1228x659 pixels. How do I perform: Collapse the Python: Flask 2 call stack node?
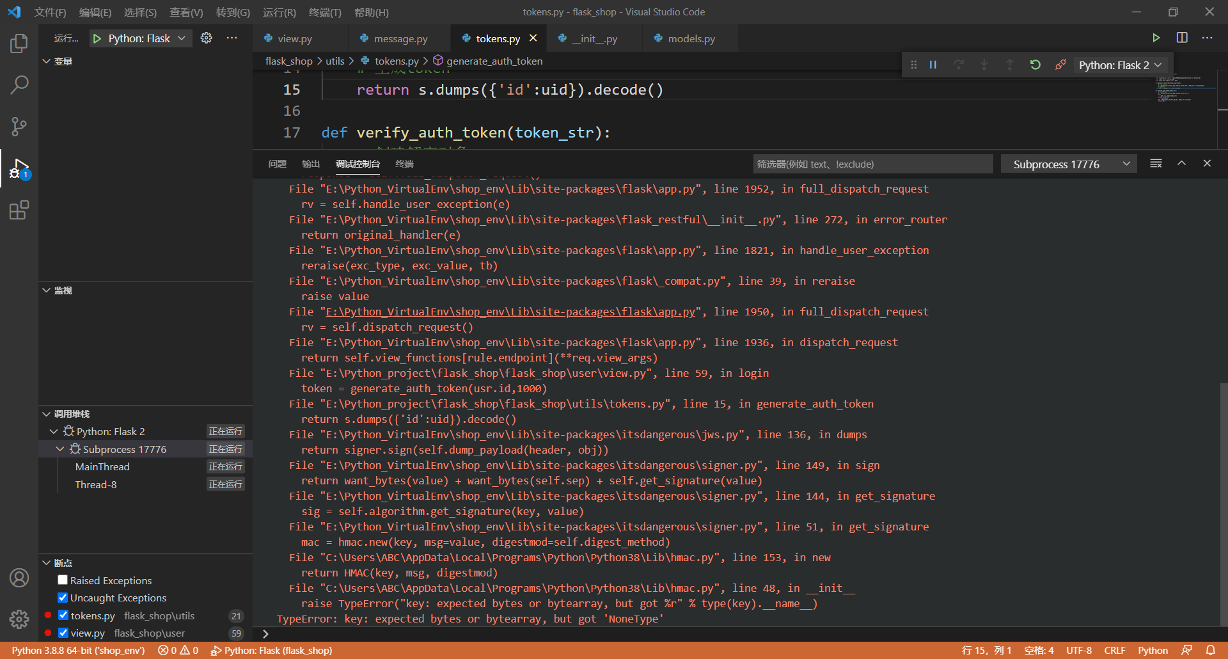(x=54, y=431)
